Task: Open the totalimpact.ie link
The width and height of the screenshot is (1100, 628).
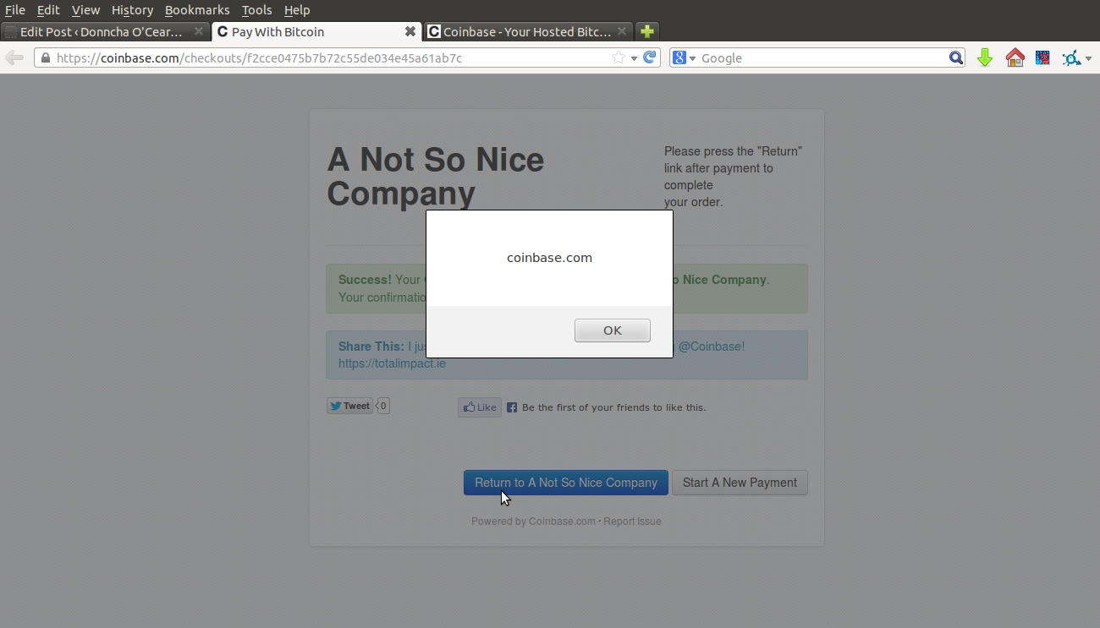Action: pyautogui.click(x=392, y=363)
